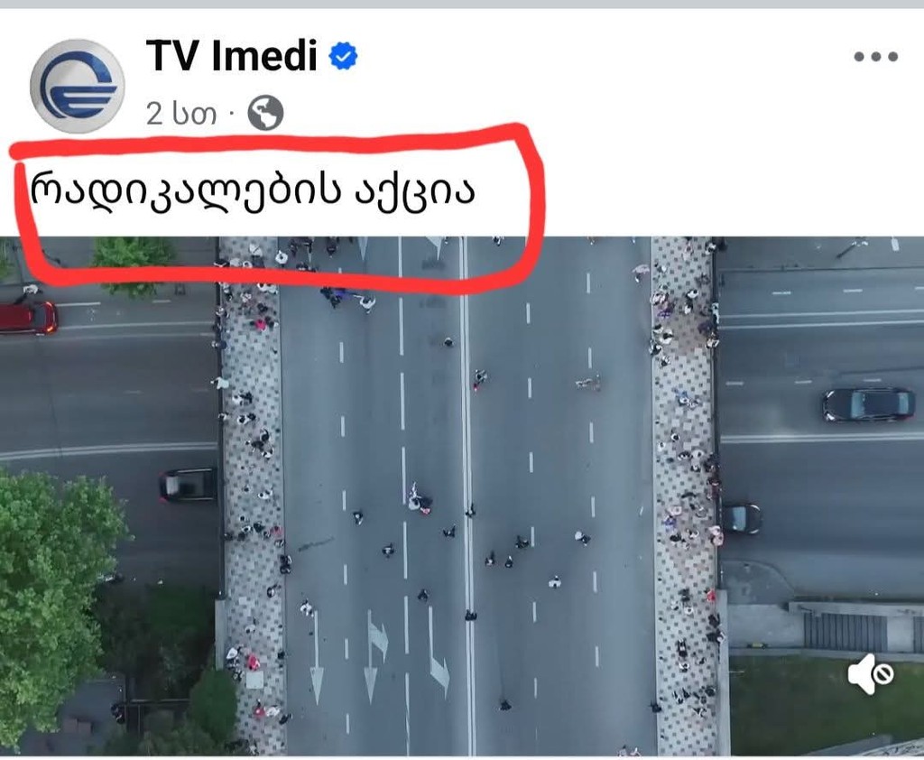Click the dark car beside left sidewalk
Screen dimensions: 924x760
coord(189,486)
